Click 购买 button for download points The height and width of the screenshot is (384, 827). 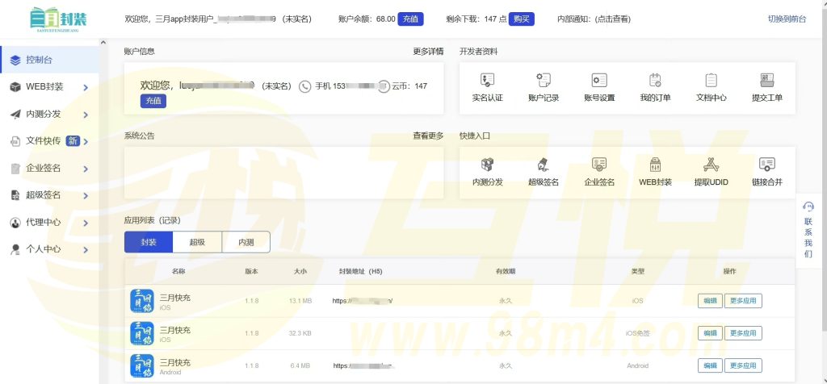click(x=521, y=19)
